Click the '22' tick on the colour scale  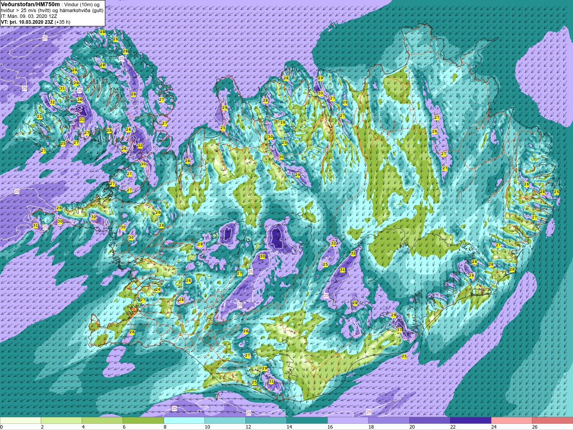coord(453,427)
